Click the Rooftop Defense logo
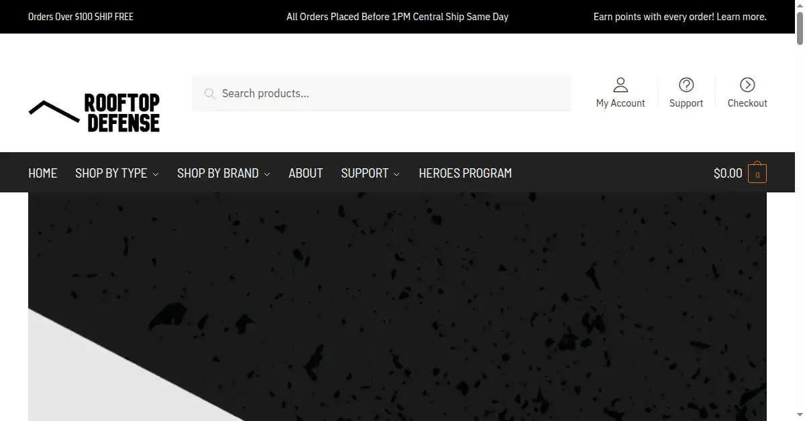This screenshot has width=805, height=421. (x=94, y=113)
